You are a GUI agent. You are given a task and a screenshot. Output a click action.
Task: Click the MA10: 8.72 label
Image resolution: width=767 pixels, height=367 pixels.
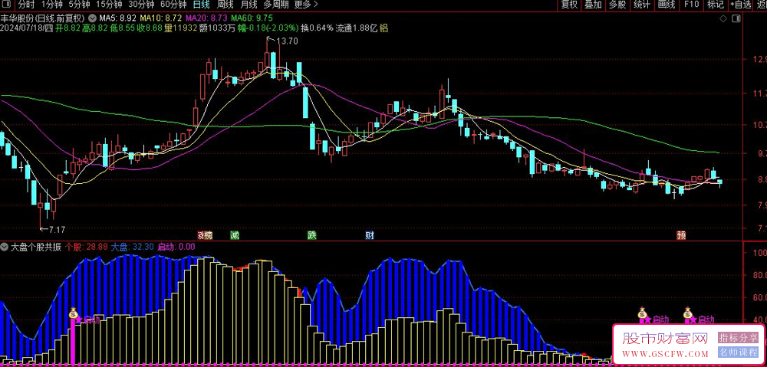(x=161, y=18)
